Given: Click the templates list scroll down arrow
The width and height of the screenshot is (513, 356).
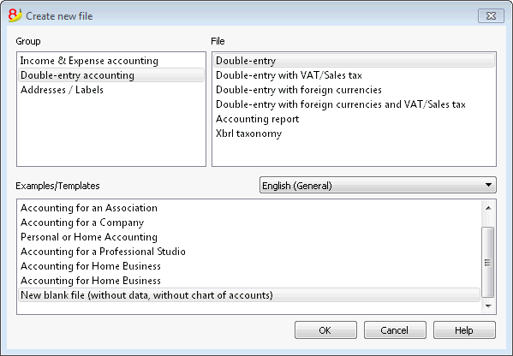Looking at the screenshot, I should pyautogui.click(x=488, y=306).
